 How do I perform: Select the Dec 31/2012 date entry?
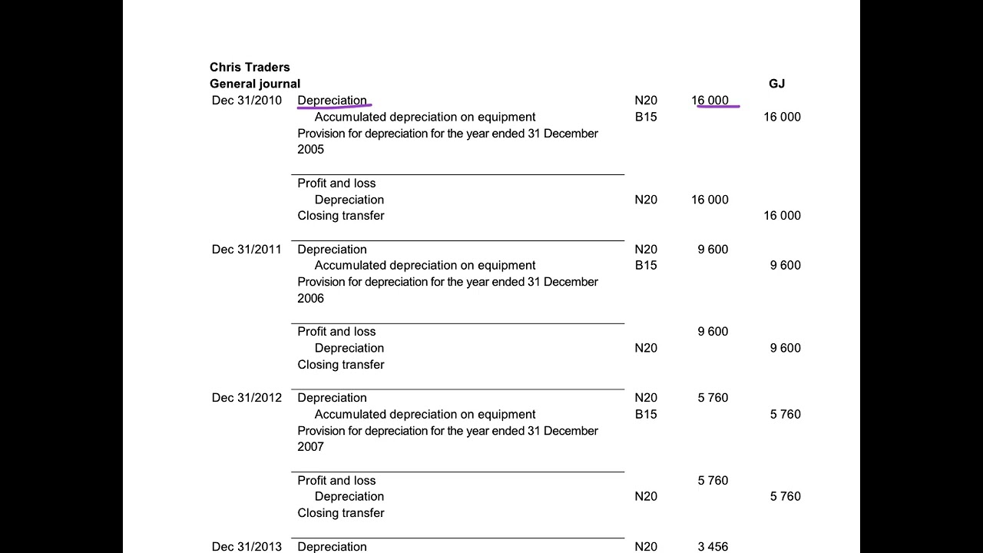coord(247,398)
